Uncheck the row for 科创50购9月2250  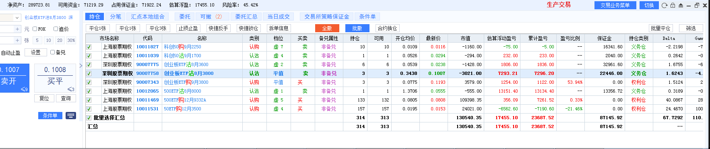coord(89,47)
